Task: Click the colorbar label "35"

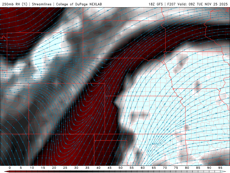Action: [x=87, y=168]
